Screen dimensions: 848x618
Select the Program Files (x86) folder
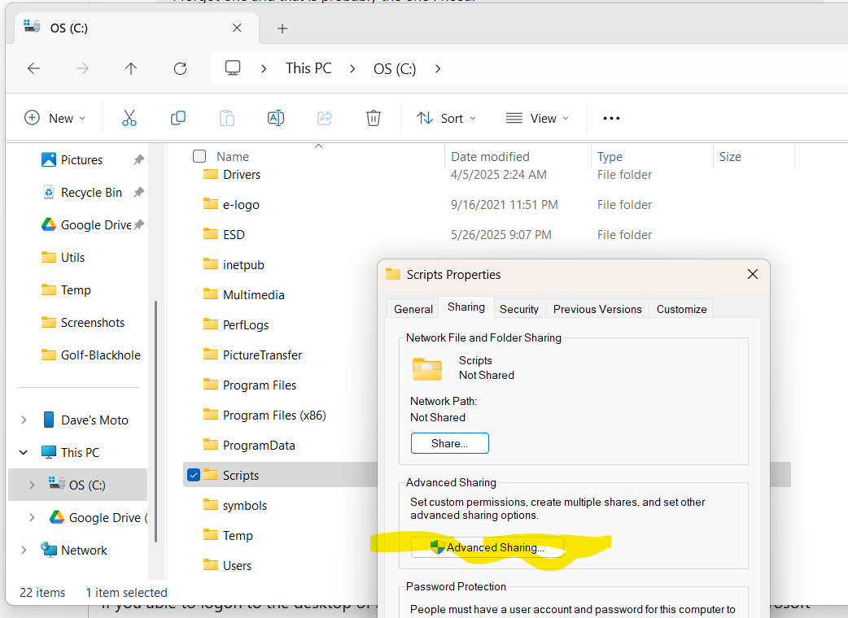click(x=274, y=416)
